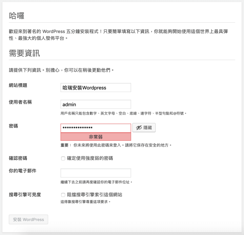The height and width of the screenshot is (235, 244).
Task: Click the 你的電子郵件 email input field
Action: coord(96,173)
